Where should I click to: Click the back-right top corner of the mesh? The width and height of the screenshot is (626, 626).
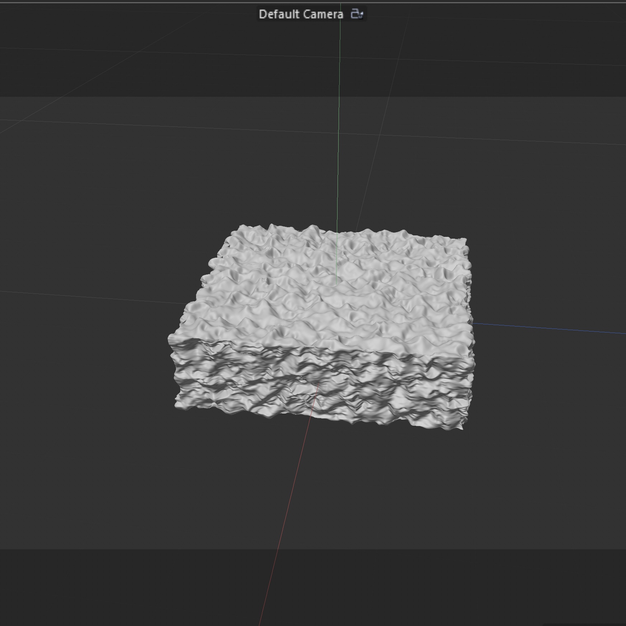click(465, 239)
